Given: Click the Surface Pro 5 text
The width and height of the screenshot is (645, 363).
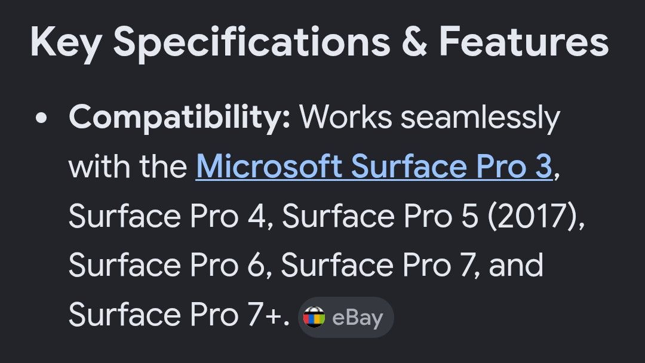Looking at the screenshot, I should coord(380,216).
